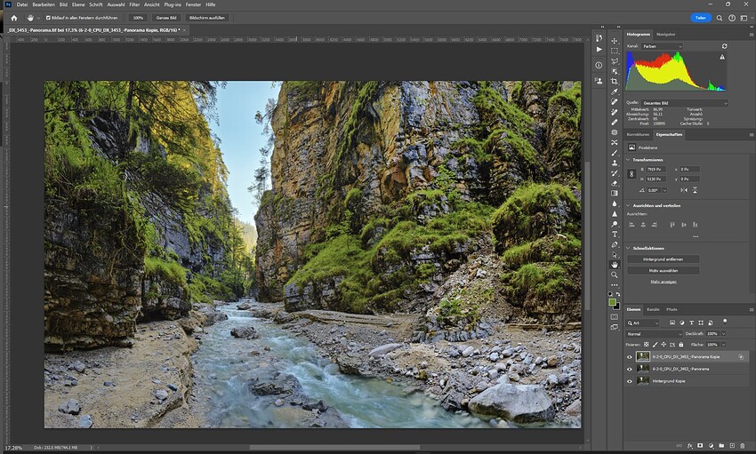This screenshot has width=756, height=454.
Task: Open the Datei menu
Action: pyautogui.click(x=22, y=4)
